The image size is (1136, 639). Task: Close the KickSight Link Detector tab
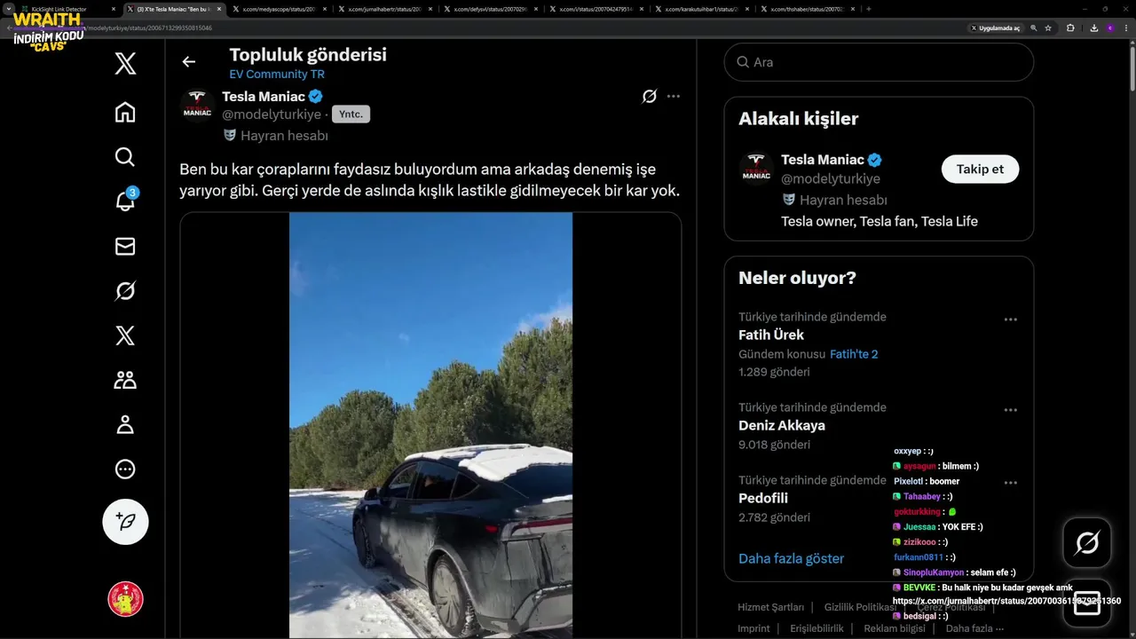pyautogui.click(x=114, y=9)
